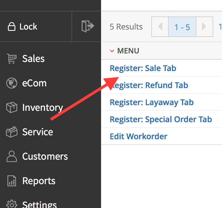The width and height of the screenshot is (222, 208).
Task: Open Register: Special Order Tab link
Action: (x=161, y=119)
